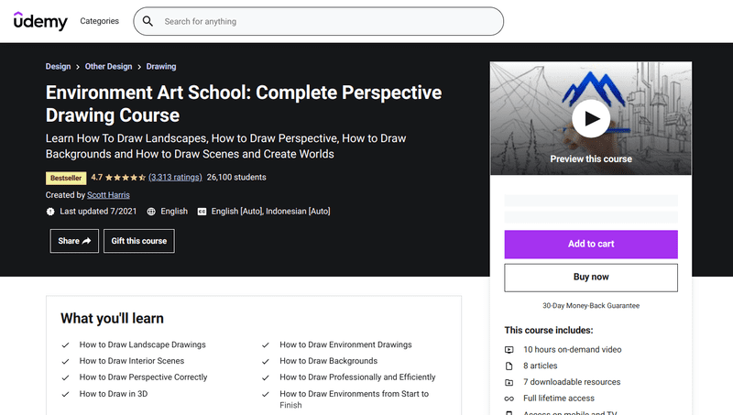Open the 3,313 ratings link
Screen dimensions: 733x415
pyautogui.click(x=175, y=178)
